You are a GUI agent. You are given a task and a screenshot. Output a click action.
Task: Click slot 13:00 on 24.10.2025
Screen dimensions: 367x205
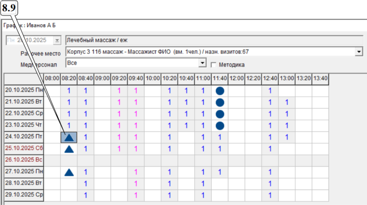pyautogui.click(x=287, y=137)
